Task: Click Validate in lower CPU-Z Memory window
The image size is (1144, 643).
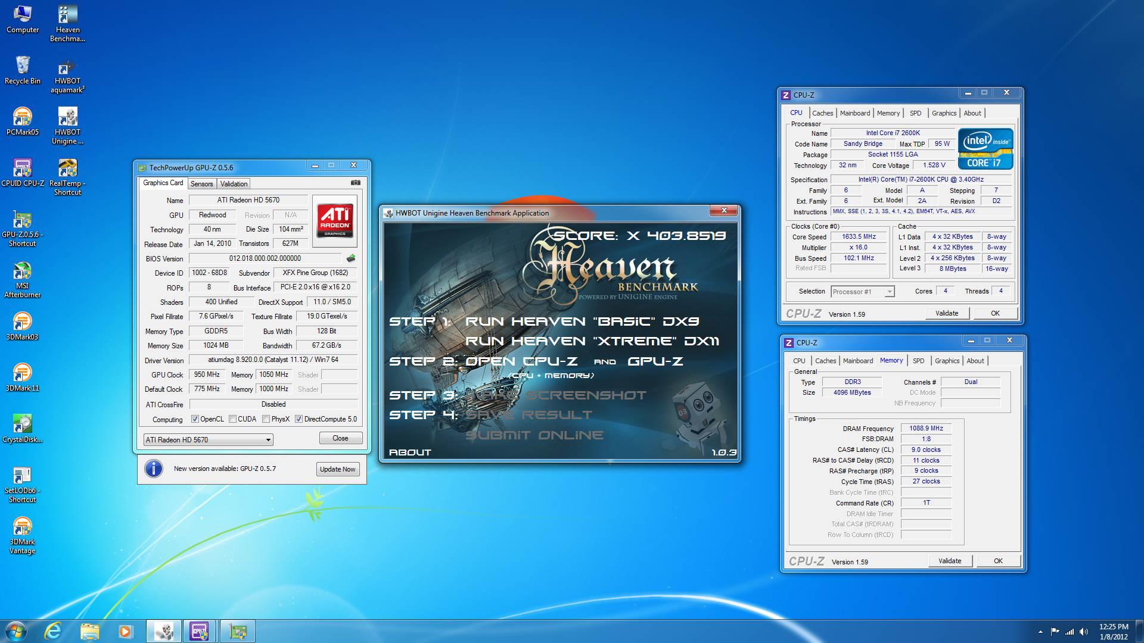Action: pos(950,561)
